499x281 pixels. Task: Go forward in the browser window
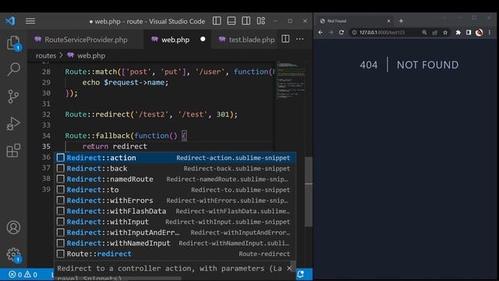331,32
